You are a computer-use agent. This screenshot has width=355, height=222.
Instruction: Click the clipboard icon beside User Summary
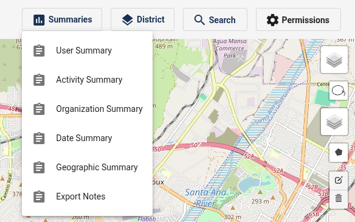tap(39, 50)
